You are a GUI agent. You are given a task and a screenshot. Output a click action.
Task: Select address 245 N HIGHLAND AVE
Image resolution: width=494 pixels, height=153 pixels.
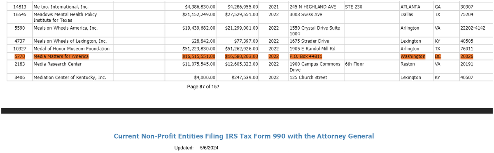313,7
